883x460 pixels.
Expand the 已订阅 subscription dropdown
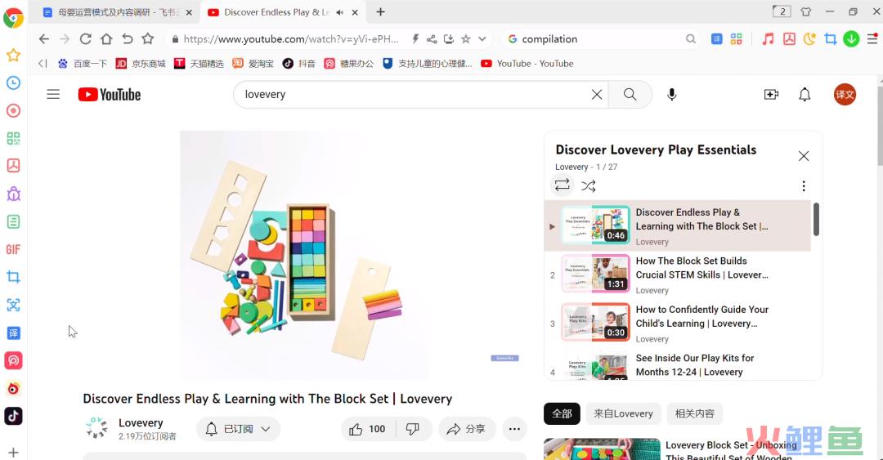pyautogui.click(x=238, y=429)
